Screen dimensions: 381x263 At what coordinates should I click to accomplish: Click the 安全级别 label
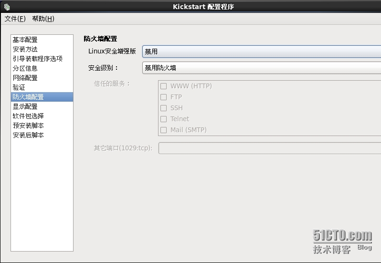103,68
